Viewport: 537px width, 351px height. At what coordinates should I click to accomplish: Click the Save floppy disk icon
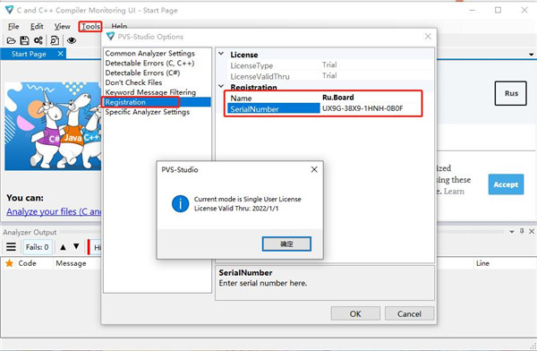(24, 40)
